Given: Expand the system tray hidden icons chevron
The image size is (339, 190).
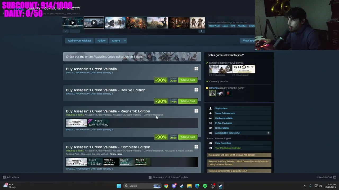Looking at the screenshot, I should [305, 186].
